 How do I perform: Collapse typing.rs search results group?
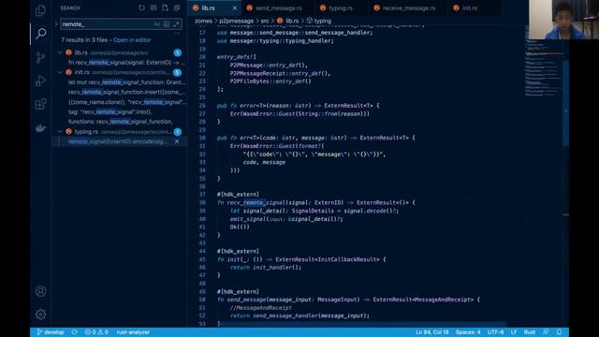(x=60, y=131)
